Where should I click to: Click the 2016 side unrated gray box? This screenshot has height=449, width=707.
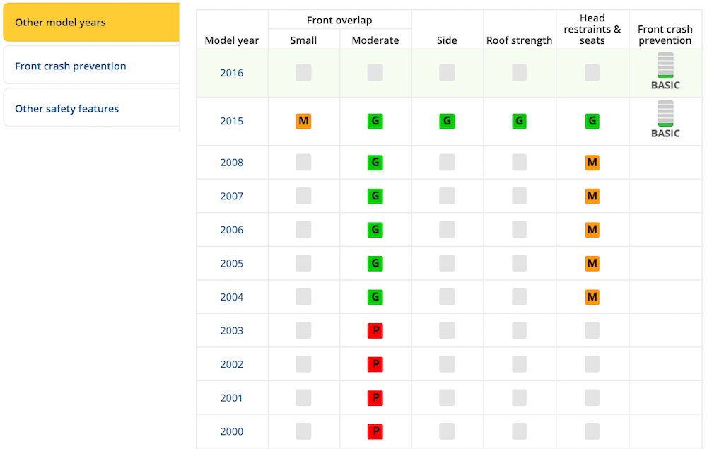[x=447, y=73]
